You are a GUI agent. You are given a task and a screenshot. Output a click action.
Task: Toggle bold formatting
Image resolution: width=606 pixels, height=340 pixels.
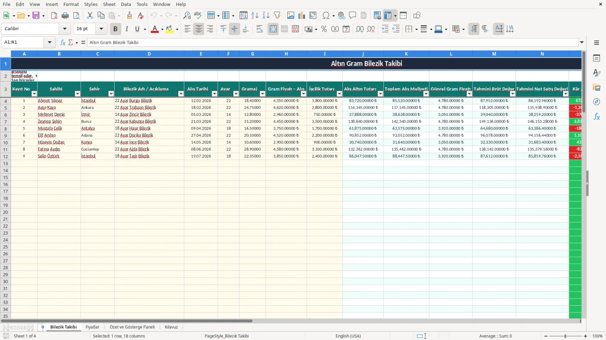pos(116,29)
